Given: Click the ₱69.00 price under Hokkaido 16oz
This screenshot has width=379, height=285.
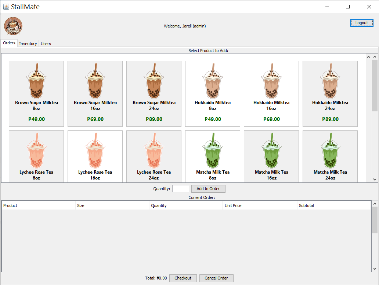Looking at the screenshot, I should 271,119.
